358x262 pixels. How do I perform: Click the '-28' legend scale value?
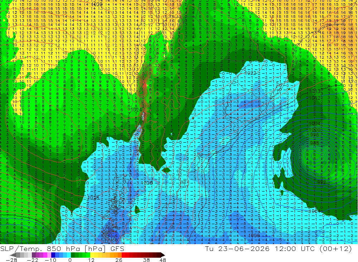tap(11, 260)
